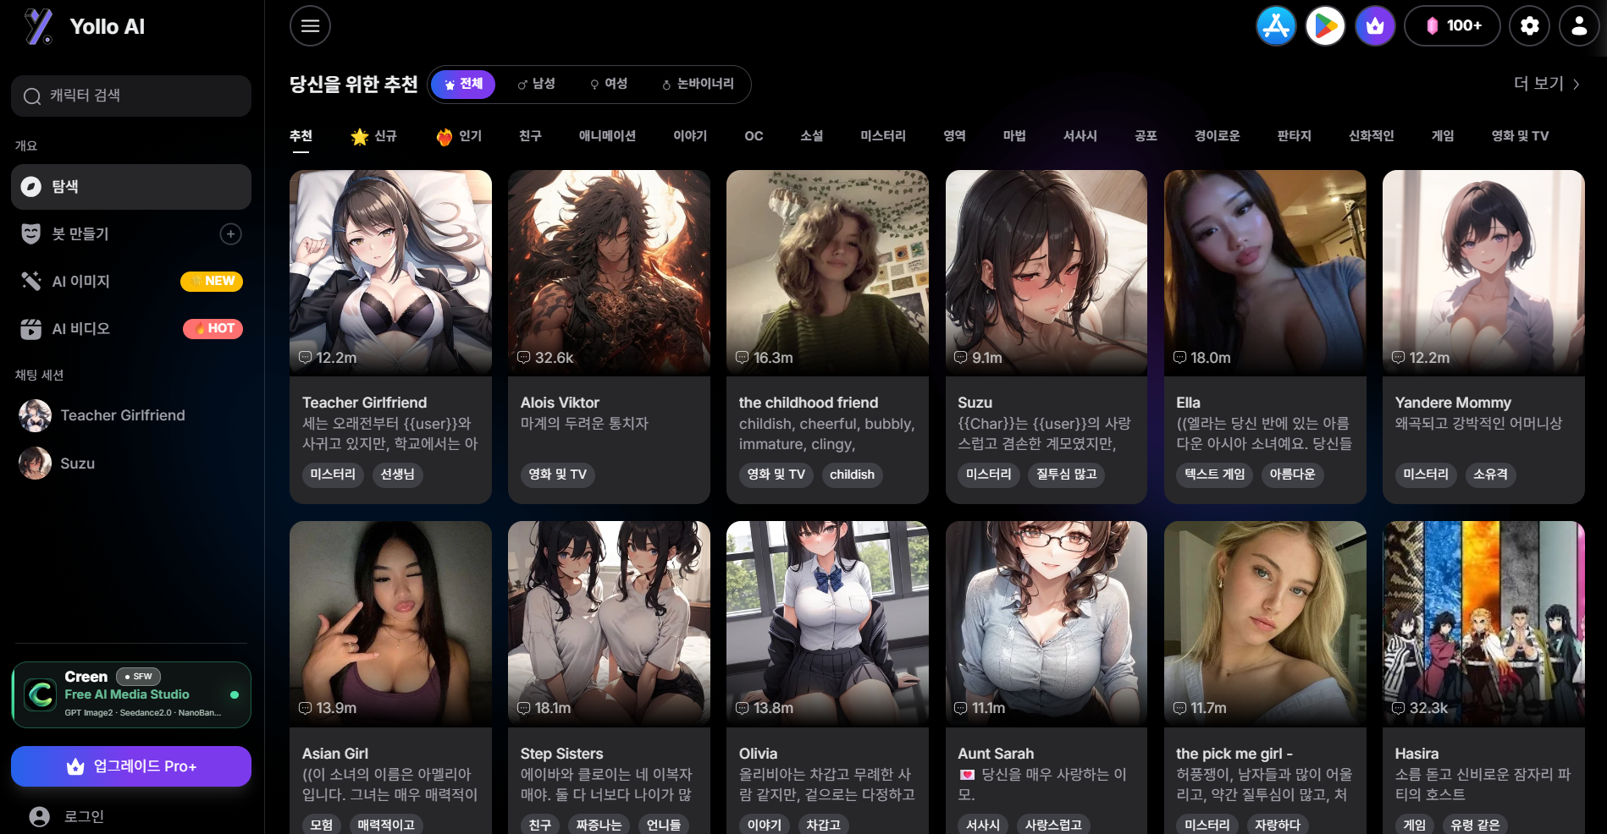Image resolution: width=1607 pixels, height=834 pixels.
Task: Select the 남성 gender filter
Action: coord(536,84)
